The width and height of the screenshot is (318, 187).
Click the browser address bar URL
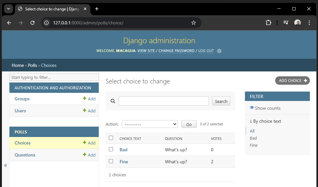point(88,23)
